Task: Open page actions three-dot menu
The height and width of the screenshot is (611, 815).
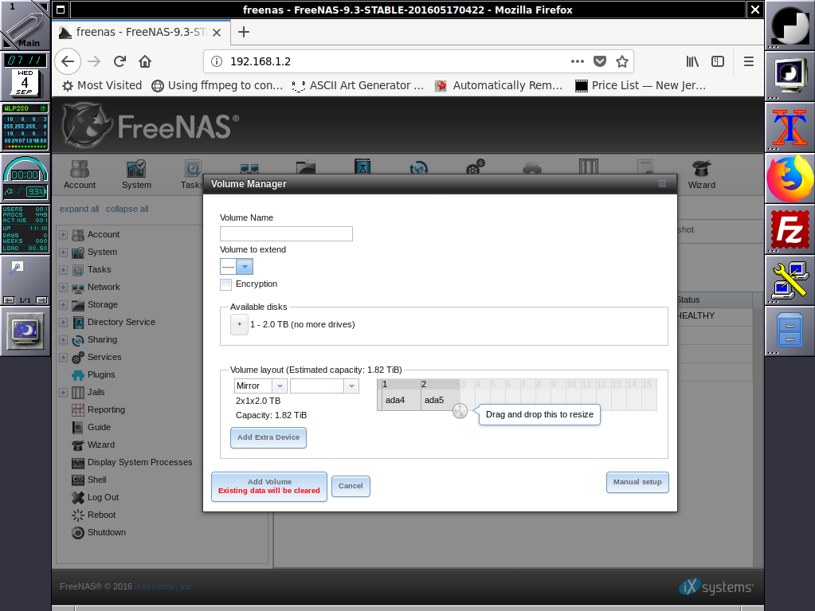Action: click(578, 61)
